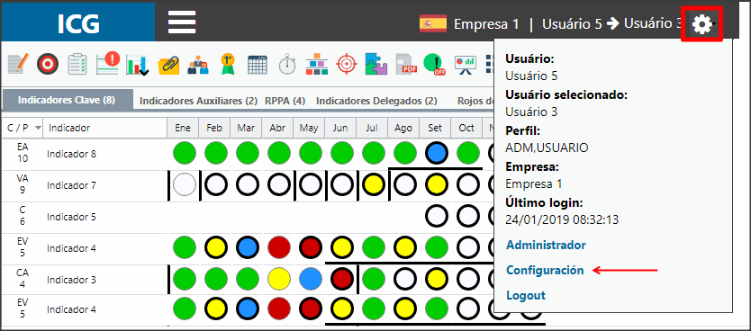Image resolution: width=751 pixels, height=331 pixels.
Task: Open the folder with paperclip attachments icon
Action: [x=168, y=65]
